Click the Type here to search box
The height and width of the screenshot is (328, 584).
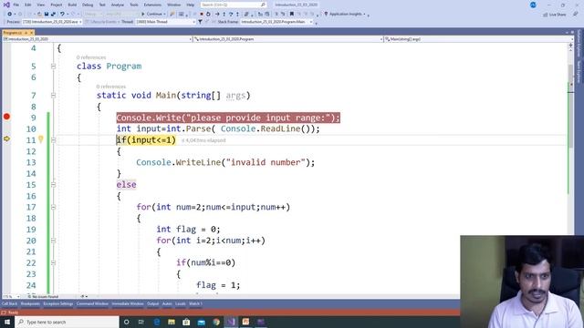67,322
